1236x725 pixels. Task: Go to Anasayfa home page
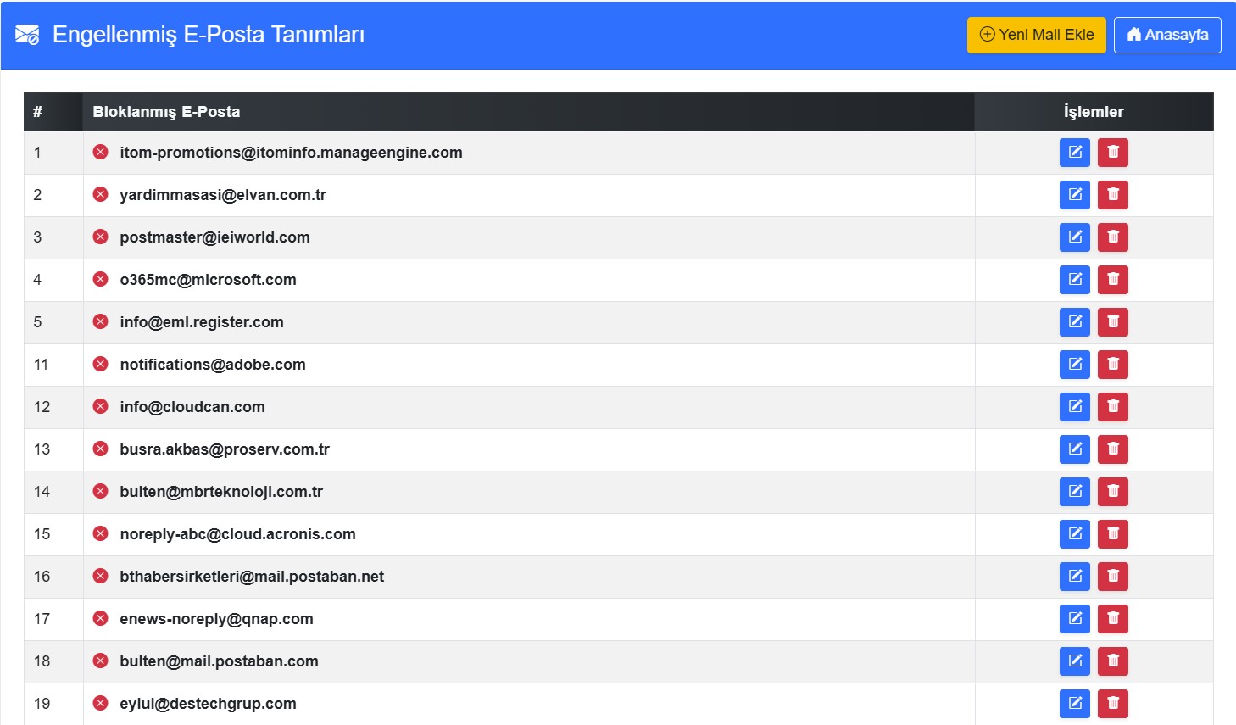(1166, 35)
